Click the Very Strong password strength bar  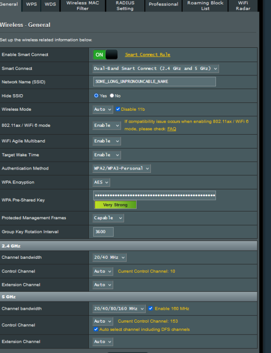pyautogui.click(x=115, y=205)
